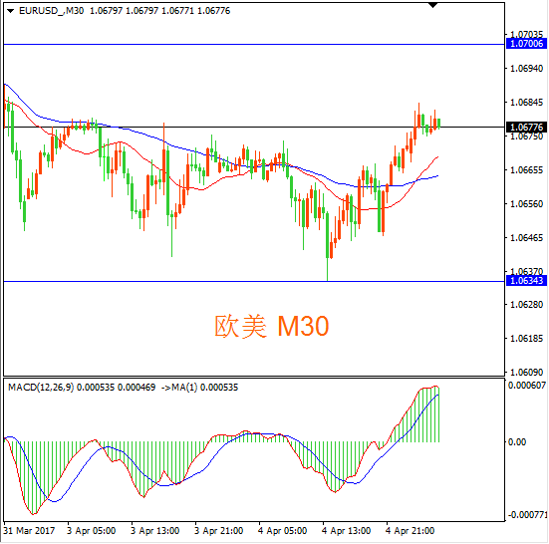Open the chart menu triangle beside EURUSD
This screenshot has width=549, height=544.
coord(11,11)
